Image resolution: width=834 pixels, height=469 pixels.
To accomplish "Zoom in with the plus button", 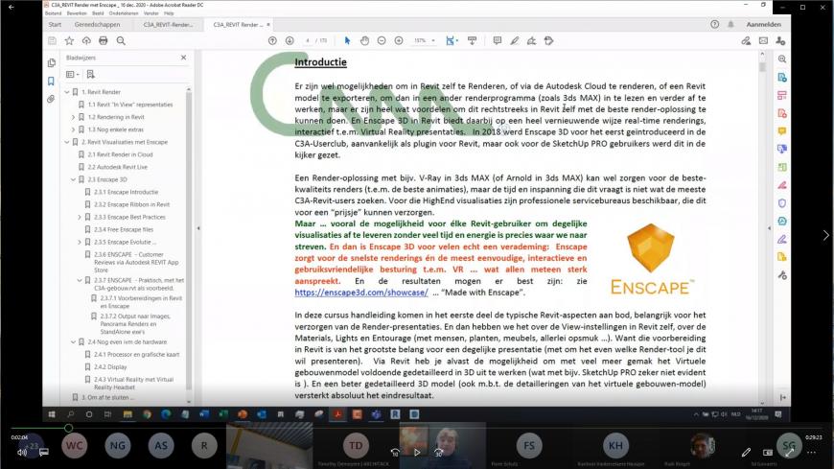I will click(399, 41).
